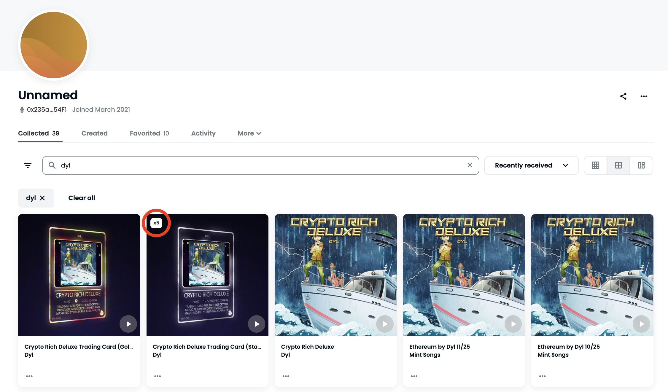668x392 pixels.
Task: Open options for Crypto Rich Deluxe card
Action: (286, 376)
